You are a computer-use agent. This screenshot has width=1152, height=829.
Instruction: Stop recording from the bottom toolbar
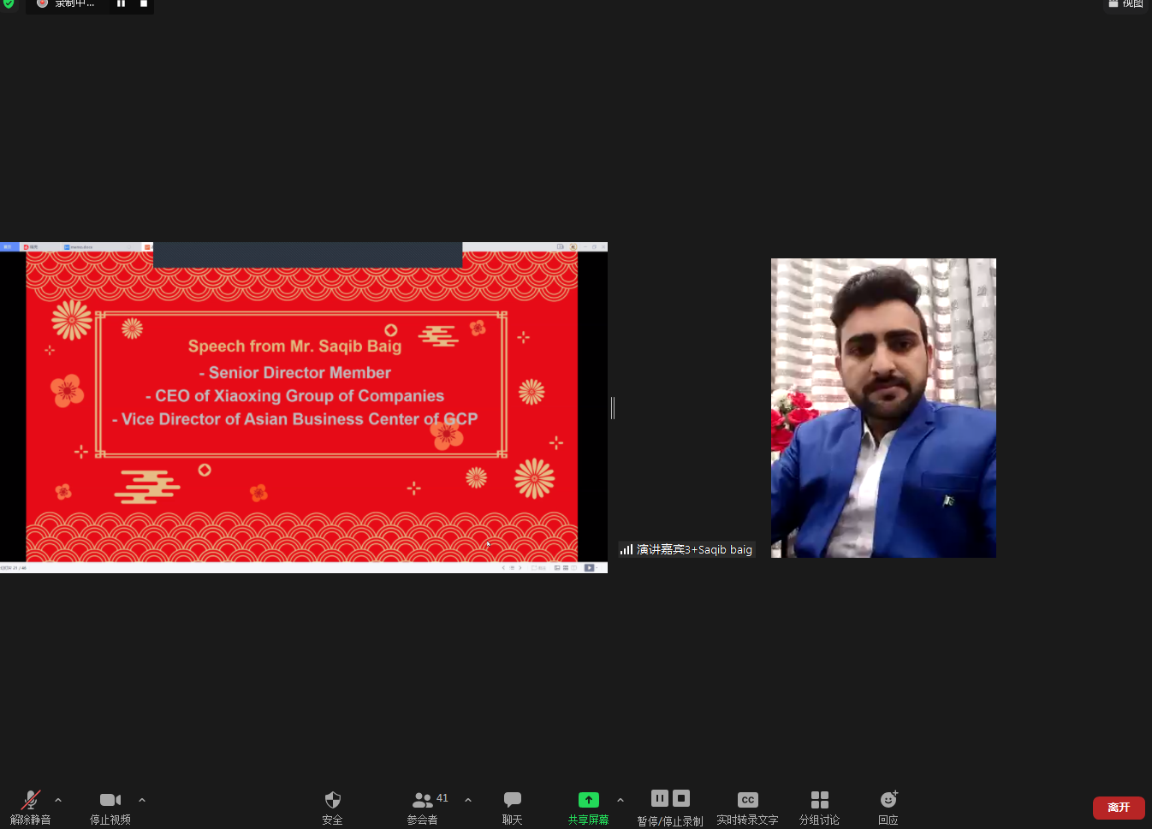pyautogui.click(x=681, y=798)
